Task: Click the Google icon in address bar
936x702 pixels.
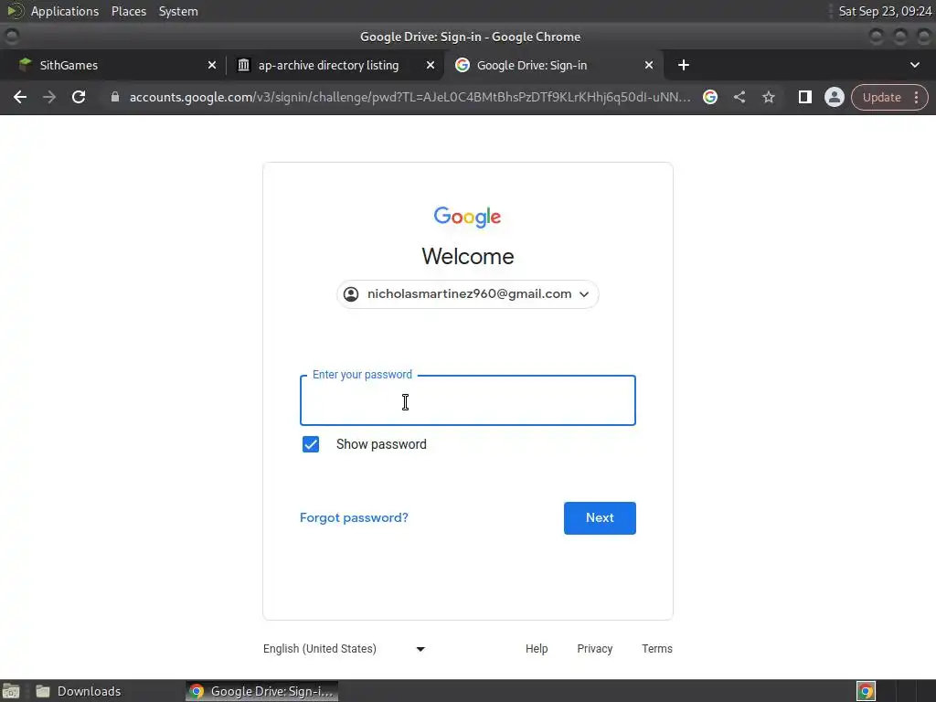Action: tap(709, 97)
